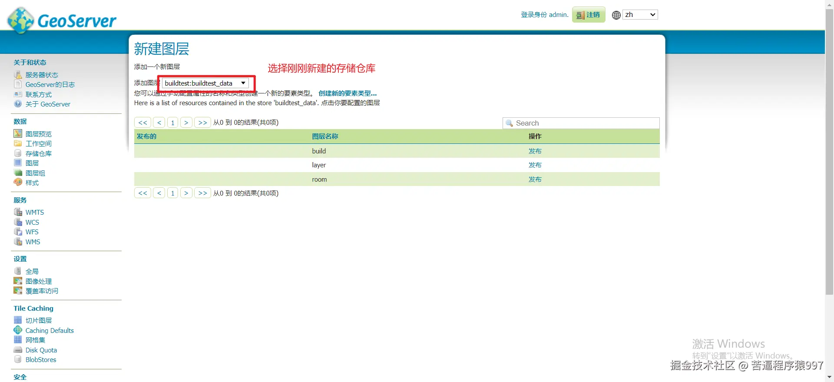
Task: Click top pager next > button
Action: point(186,123)
